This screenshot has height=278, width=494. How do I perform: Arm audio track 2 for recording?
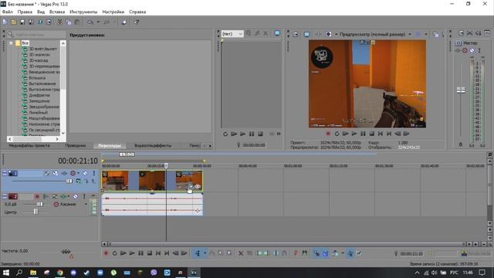(x=37, y=196)
